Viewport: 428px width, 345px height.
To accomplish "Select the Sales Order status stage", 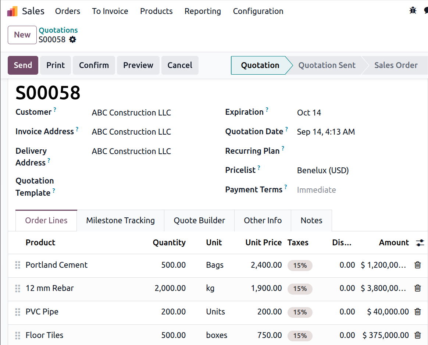I will tap(396, 65).
